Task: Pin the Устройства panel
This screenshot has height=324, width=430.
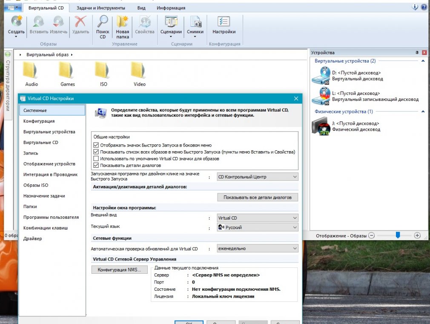Action: point(417,52)
